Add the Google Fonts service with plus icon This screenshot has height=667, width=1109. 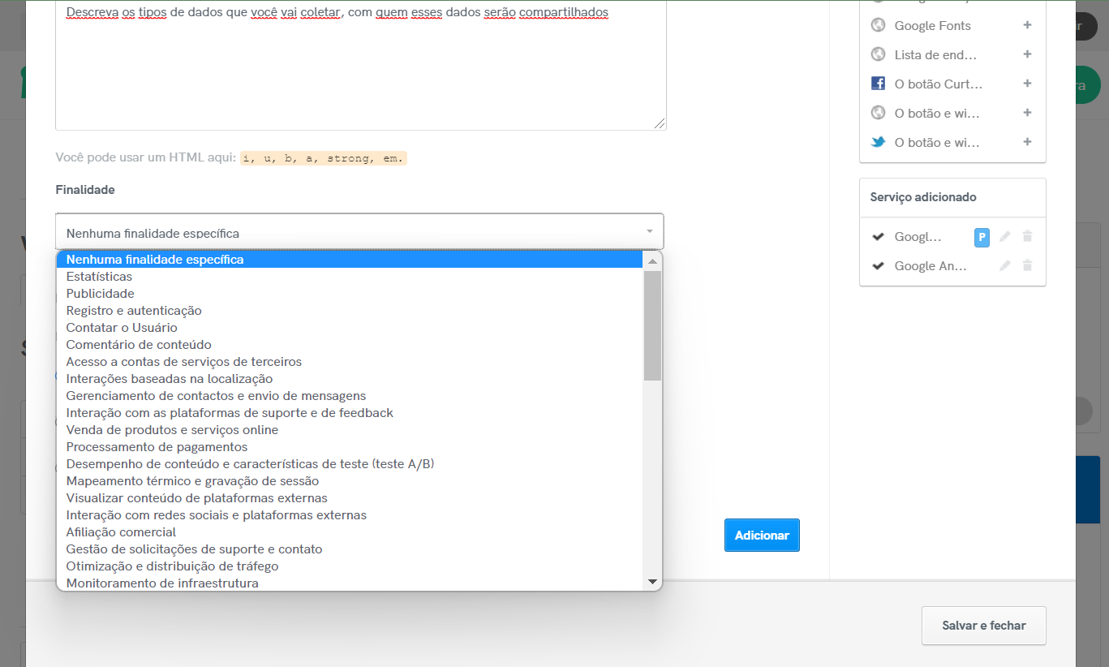(x=1027, y=25)
